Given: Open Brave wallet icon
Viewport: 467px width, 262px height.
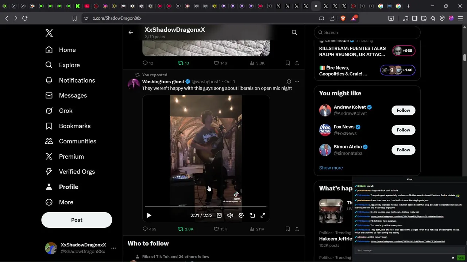Looking at the screenshot, I should point(424,18).
